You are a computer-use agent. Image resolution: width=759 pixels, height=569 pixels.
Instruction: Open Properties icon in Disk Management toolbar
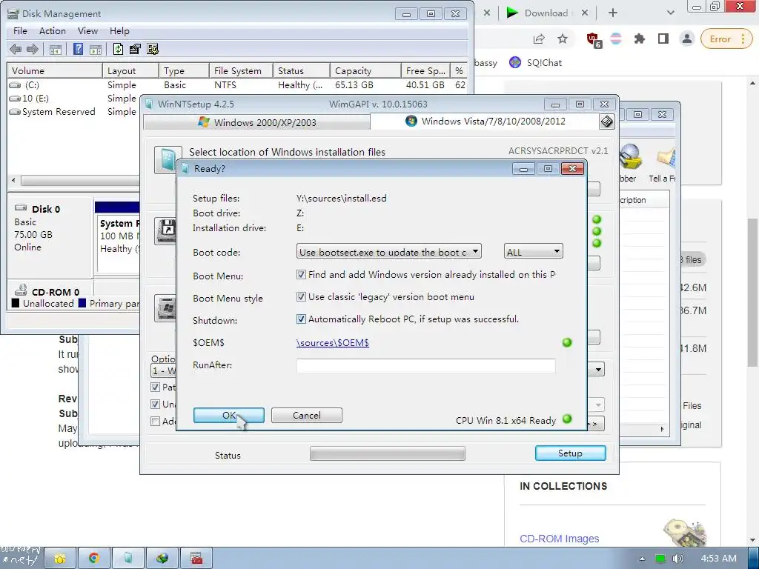pyautogui.click(x=135, y=49)
